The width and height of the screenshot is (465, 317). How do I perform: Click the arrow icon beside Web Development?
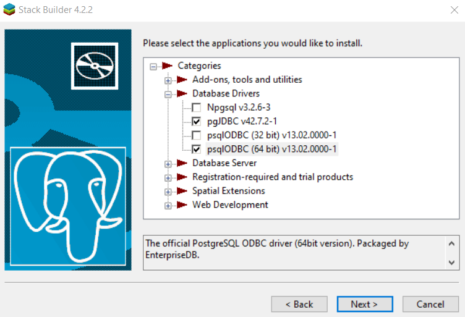point(181,205)
